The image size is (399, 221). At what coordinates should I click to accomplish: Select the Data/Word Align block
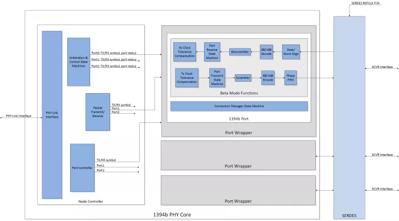[x=291, y=52]
